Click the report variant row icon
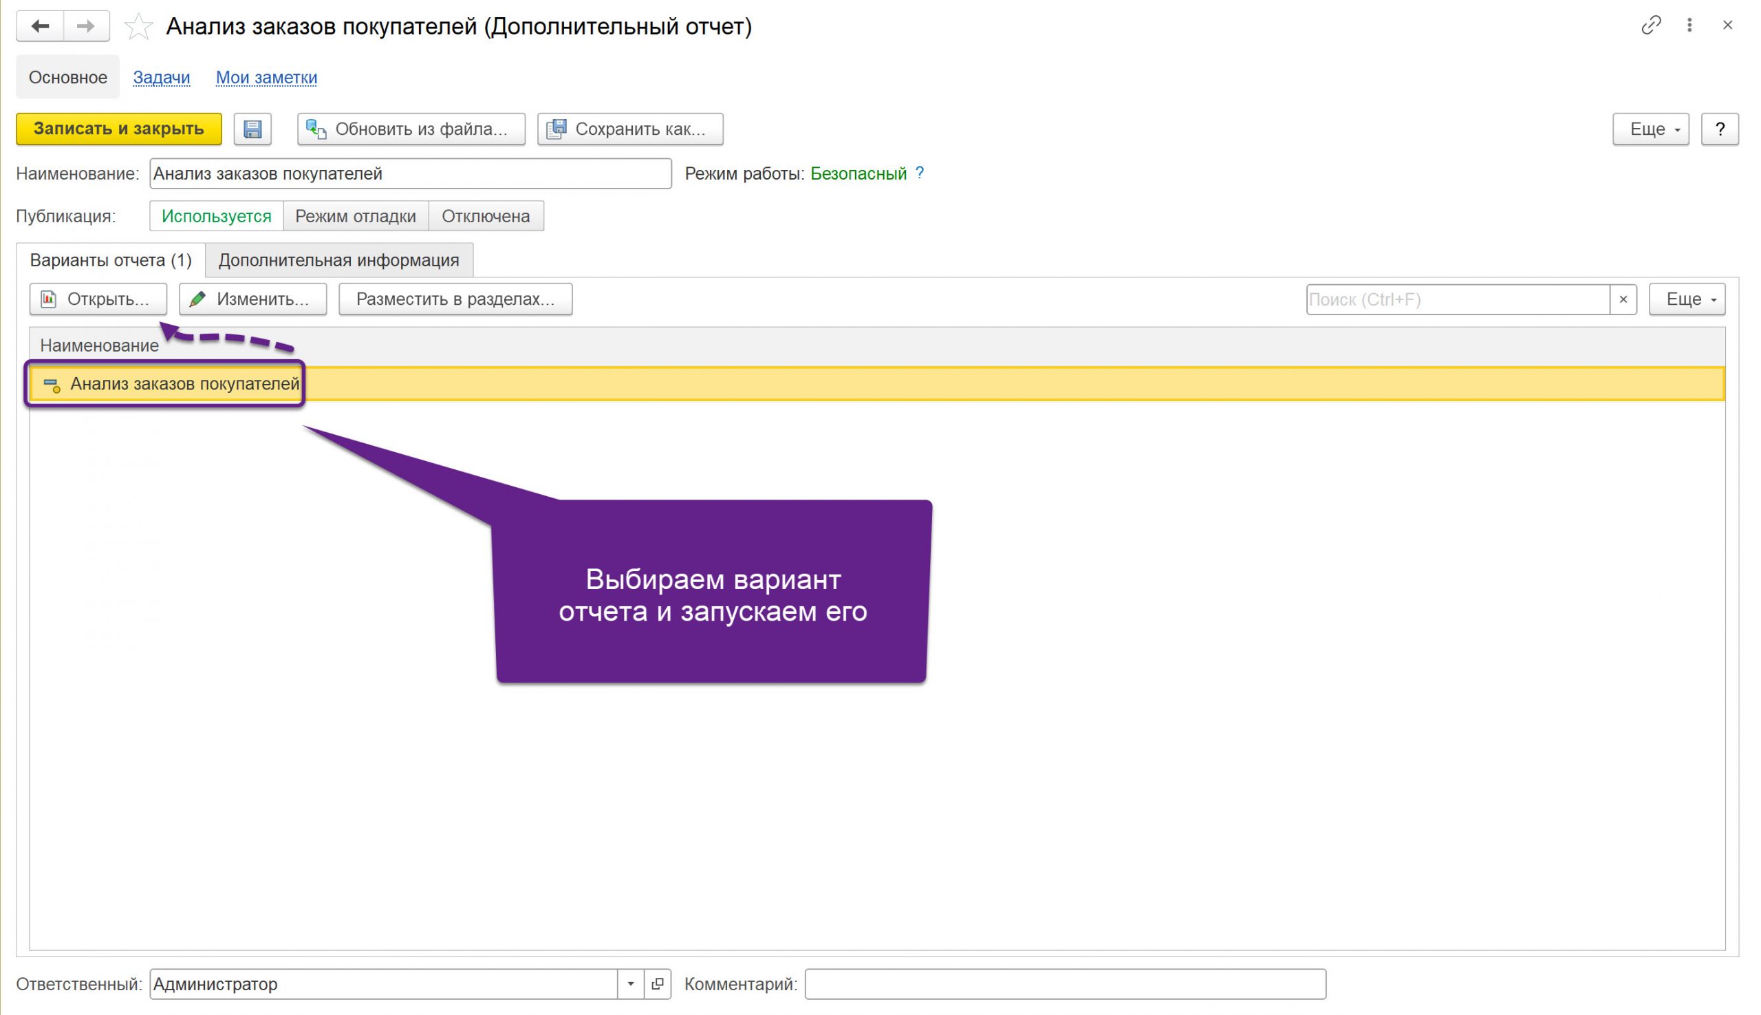The width and height of the screenshot is (1761, 1015). click(52, 385)
